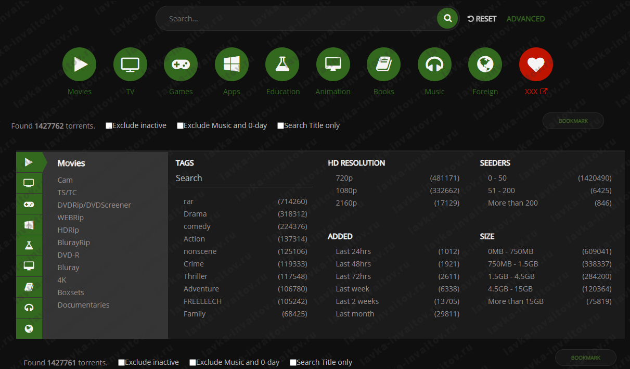Select the TV monitor tab in sidebar
The image size is (630, 369).
(x=29, y=183)
